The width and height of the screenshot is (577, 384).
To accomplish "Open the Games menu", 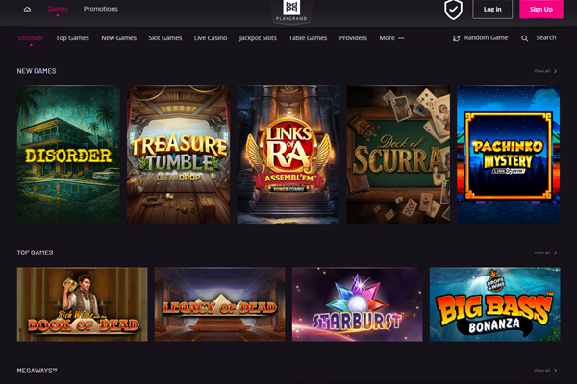I will (x=58, y=9).
